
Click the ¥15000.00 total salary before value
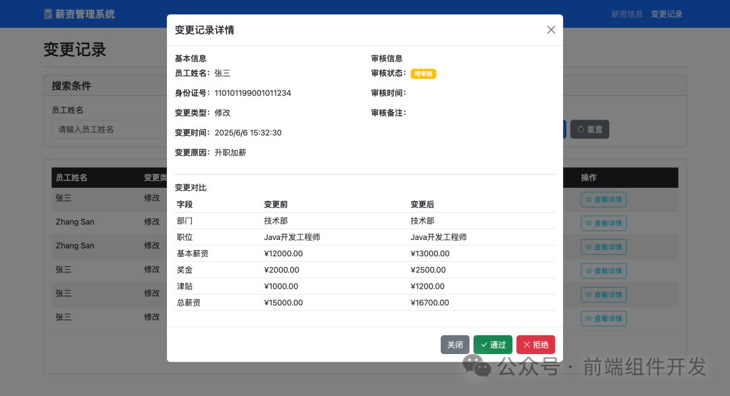pyautogui.click(x=283, y=303)
